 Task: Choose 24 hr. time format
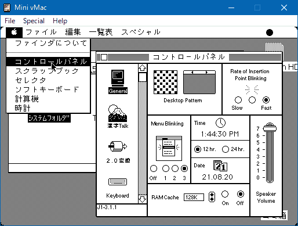tap(226, 149)
